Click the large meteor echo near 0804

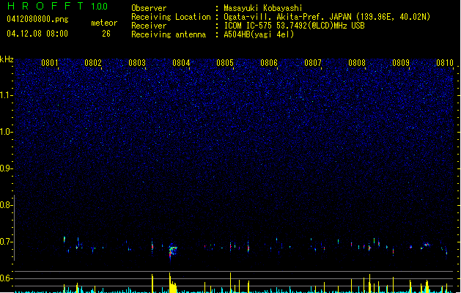click(172, 251)
